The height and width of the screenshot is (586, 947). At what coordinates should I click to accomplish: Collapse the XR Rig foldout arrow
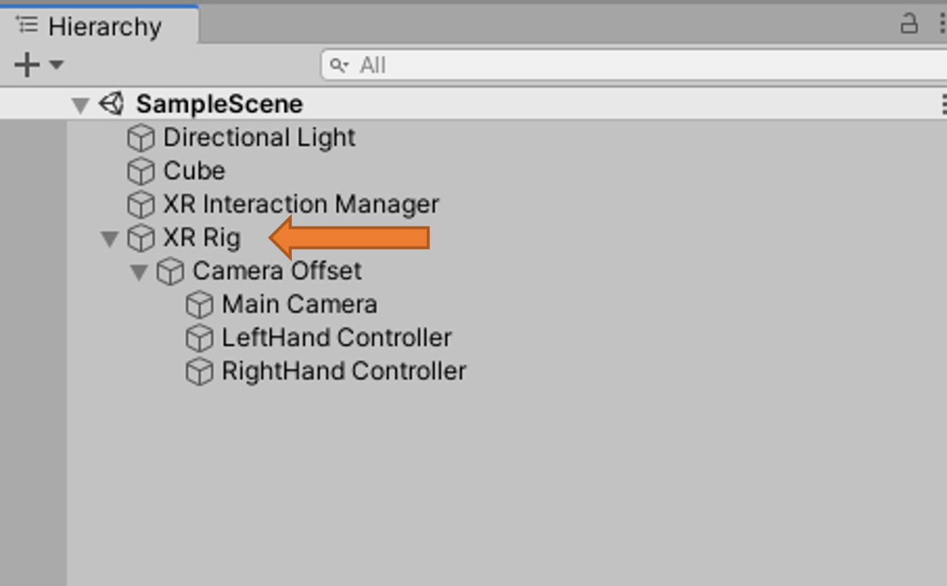109,239
